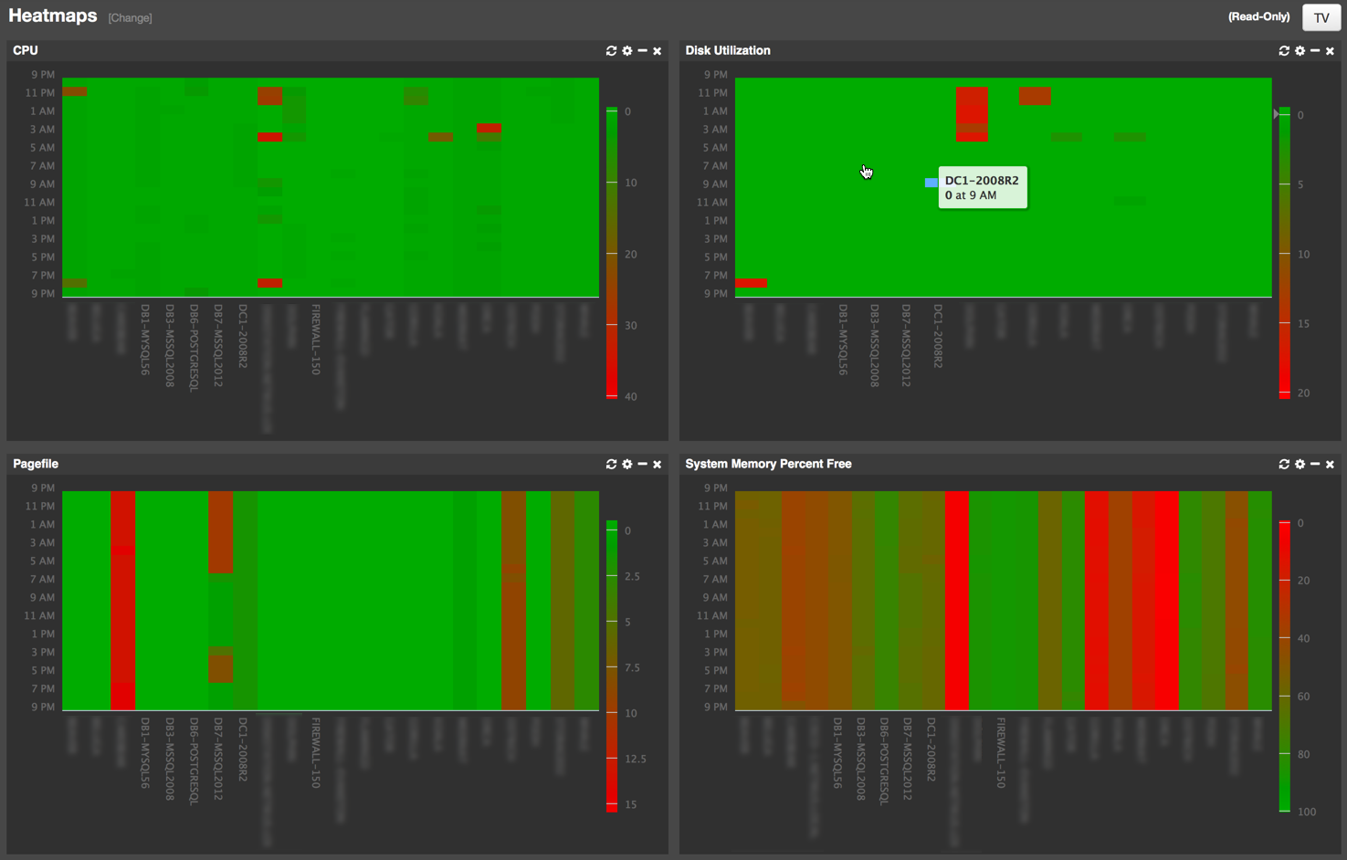Close the System Memory Percent Free panel

click(x=1330, y=465)
